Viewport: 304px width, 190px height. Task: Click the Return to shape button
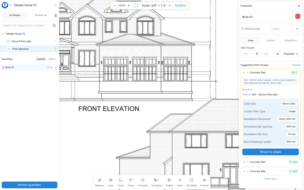click(x=270, y=152)
